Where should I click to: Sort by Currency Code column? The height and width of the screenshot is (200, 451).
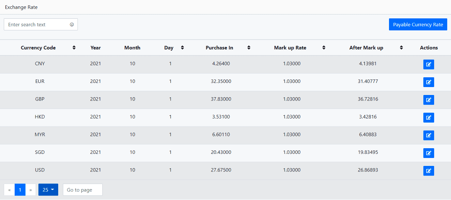[74, 48]
